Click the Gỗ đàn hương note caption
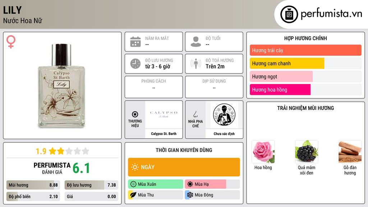The width and height of the screenshot is (368, 207). (x=350, y=170)
